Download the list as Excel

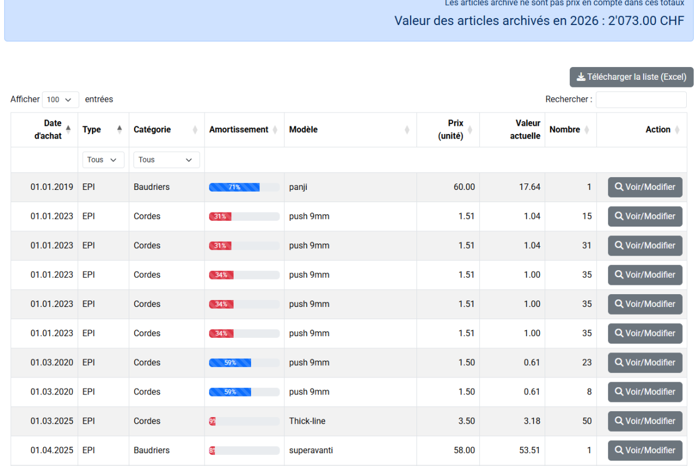pyautogui.click(x=631, y=77)
